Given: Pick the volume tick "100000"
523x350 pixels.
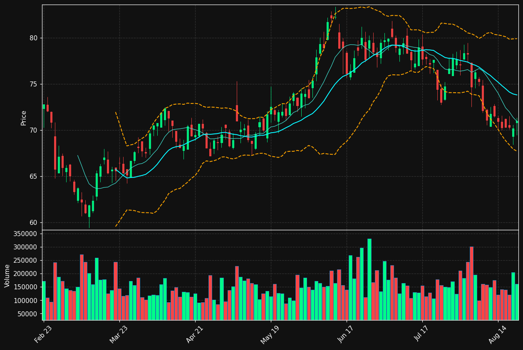Looking at the screenshot, I should [26, 301].
